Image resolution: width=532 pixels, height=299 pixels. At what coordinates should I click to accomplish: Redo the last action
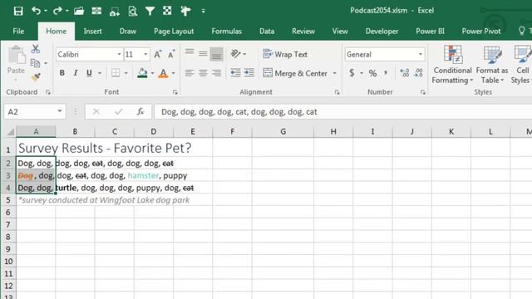[x=57, y=11]
